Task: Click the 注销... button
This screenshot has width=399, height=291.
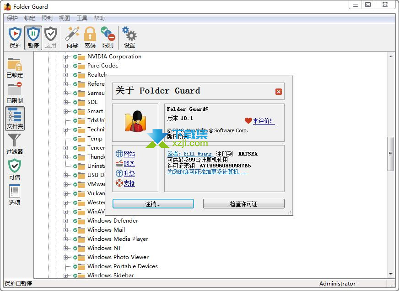Action: tap(153, 204)
